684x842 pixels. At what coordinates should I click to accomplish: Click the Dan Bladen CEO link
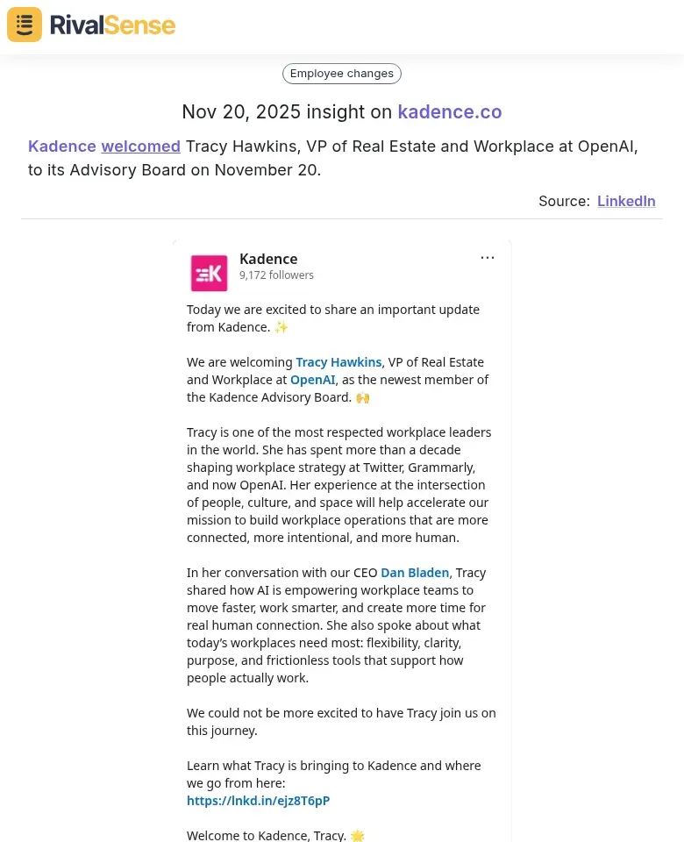coord(415,572)
